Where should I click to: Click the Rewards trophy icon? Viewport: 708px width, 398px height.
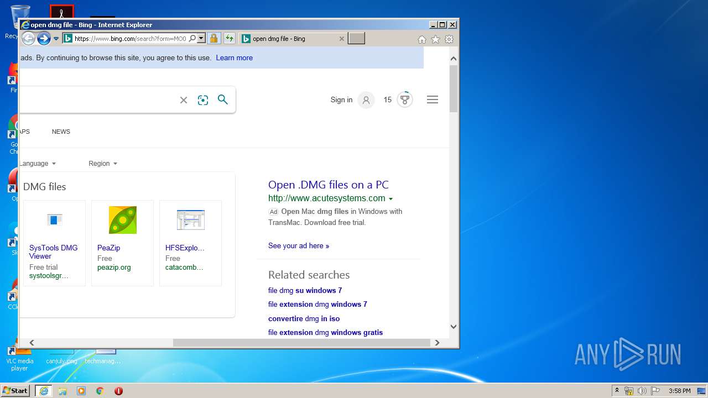coord(405,99)
